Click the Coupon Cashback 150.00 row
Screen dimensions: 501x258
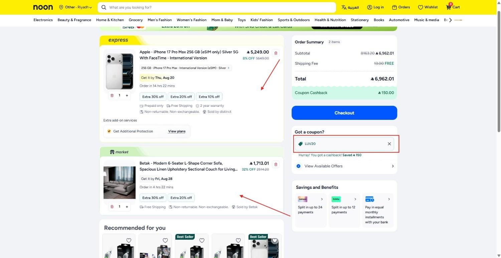click(x=344, y=93)
